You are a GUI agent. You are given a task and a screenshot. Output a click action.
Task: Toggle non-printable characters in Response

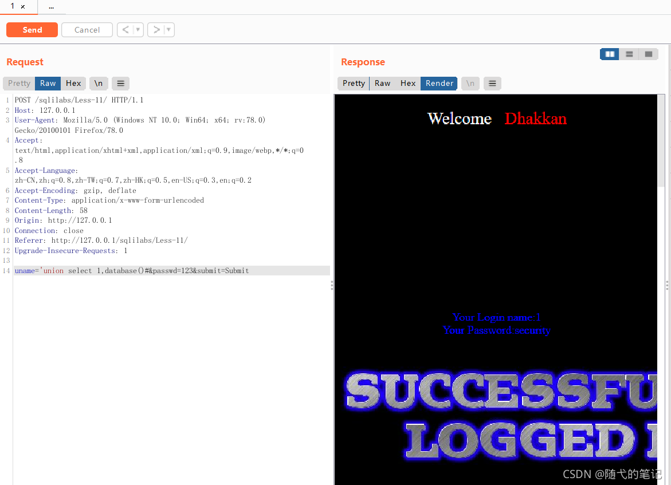[x=470, y=84]
